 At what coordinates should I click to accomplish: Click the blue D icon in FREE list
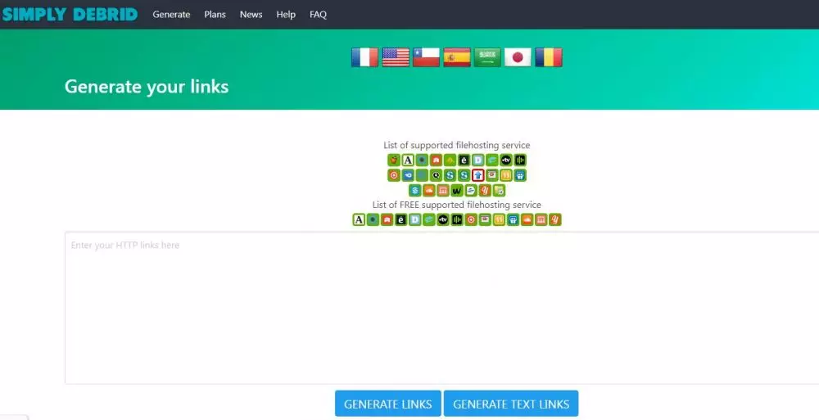click(414, 219)
